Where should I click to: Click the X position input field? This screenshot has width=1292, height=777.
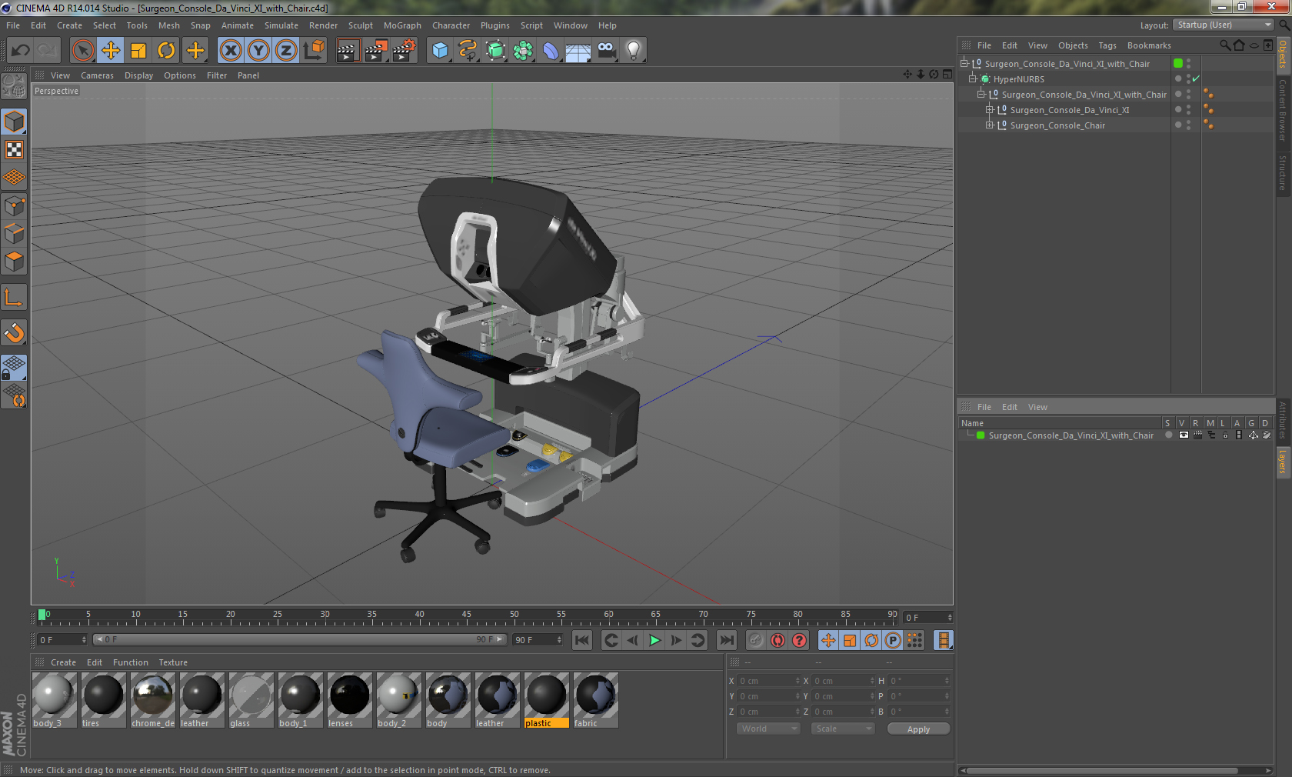[x=769, y=681]
